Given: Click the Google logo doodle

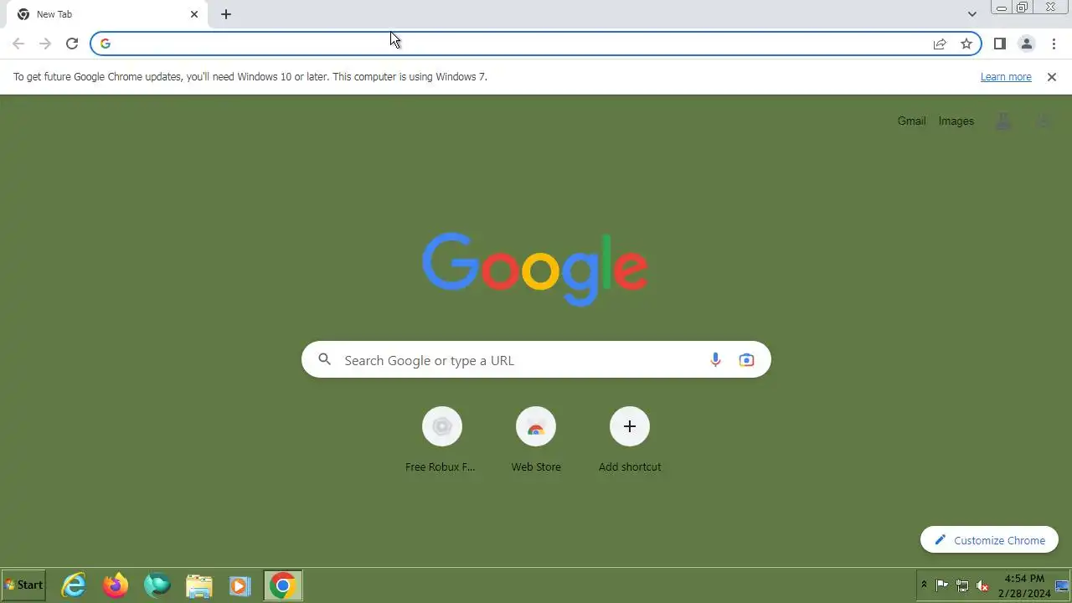Looking at the screenshot, I should [x=535, y=269].
